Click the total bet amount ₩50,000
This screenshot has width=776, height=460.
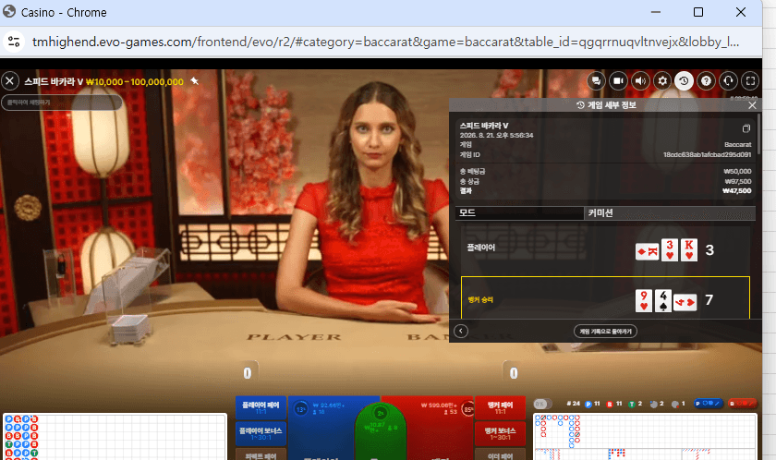(737, 171)
